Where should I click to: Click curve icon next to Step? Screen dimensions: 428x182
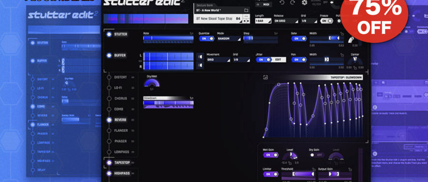coord(276,34)
